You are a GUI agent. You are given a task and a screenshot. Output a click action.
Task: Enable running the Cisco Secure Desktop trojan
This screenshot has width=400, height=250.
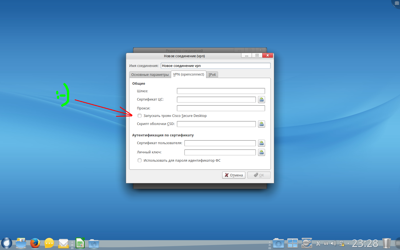point(140,116)
